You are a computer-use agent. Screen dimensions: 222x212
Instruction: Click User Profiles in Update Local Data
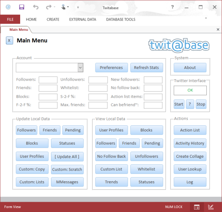pyautogui.click(x=32, y=157)
